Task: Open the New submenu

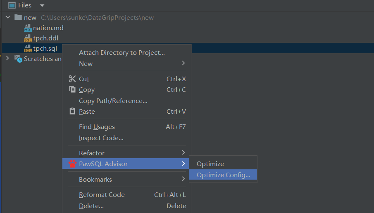Action: (x=86, y=63)
